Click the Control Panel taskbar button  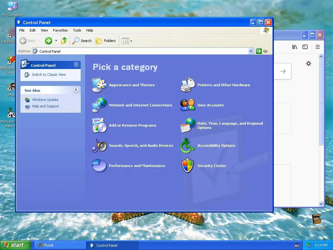coord(113,245)
